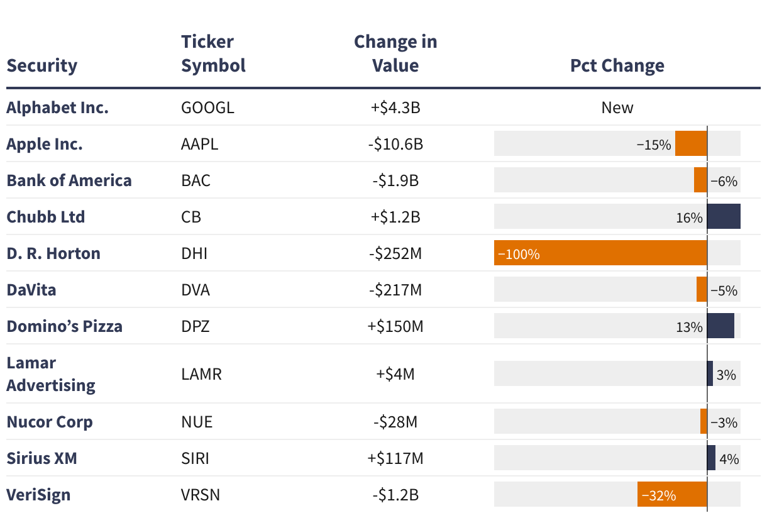
Task: Click the Bank of America name
Action: tap(69, 180)
